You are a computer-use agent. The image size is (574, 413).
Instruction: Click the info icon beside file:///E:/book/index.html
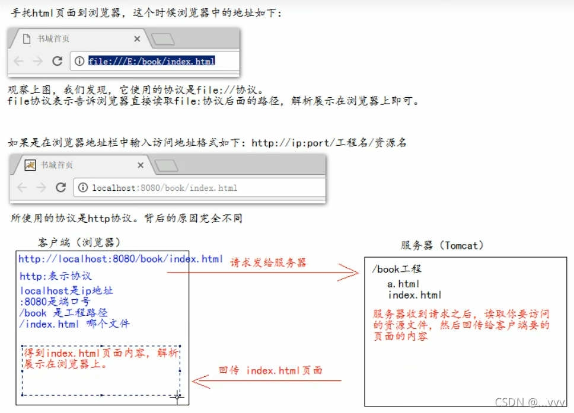point(79,60)
